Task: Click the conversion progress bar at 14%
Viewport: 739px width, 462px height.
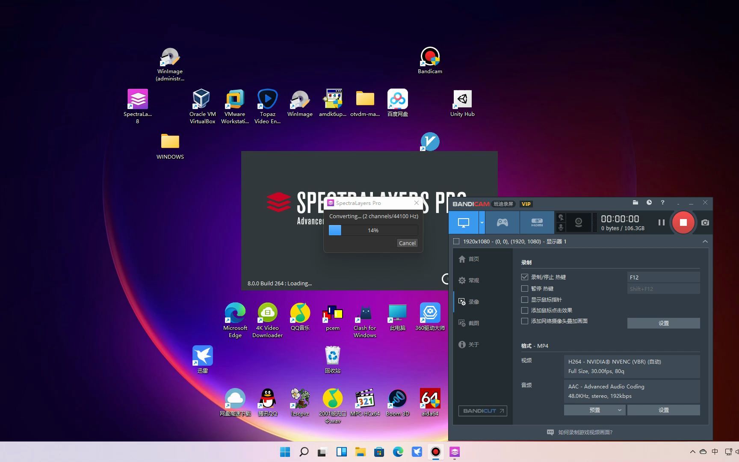Action: [373, 230]
